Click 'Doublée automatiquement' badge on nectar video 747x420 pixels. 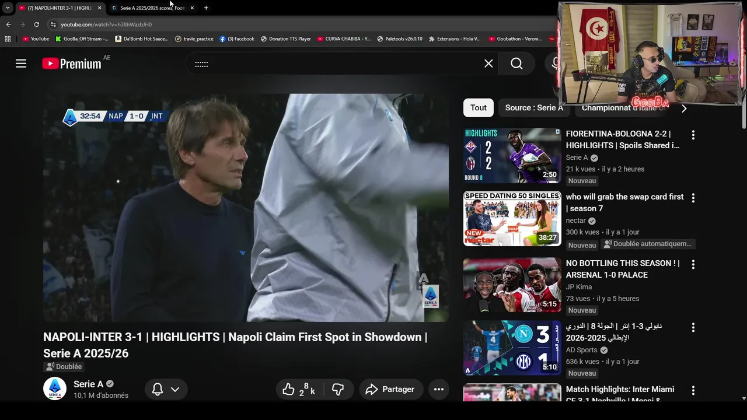648,244
